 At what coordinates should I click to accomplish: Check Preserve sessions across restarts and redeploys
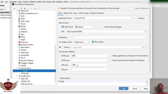click(111, 60)
